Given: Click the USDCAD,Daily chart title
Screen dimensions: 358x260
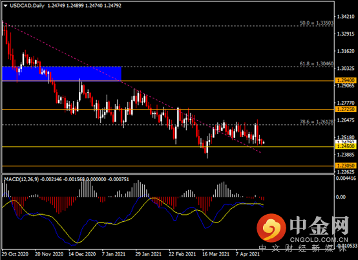Looking at the screenshot, I should 27,6.
